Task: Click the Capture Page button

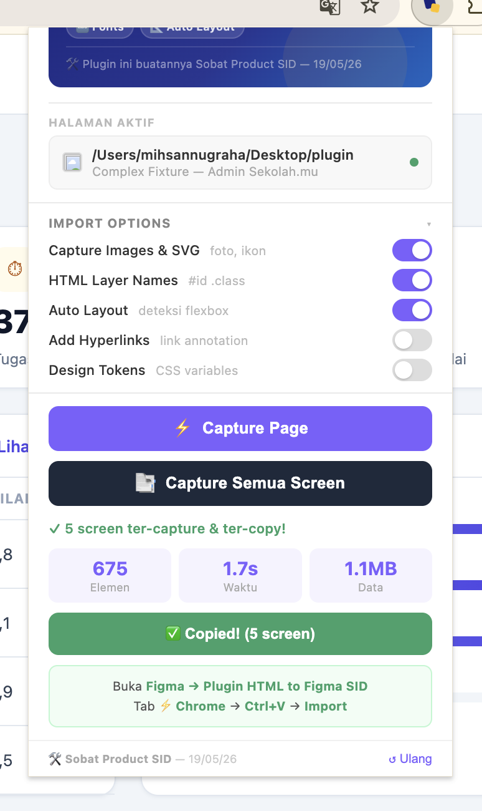Action: click(x=240, y=429)
